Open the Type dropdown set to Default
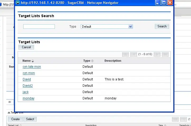This screenshot has width=191, height=126. pyautogui.click(x=107, y=27)
